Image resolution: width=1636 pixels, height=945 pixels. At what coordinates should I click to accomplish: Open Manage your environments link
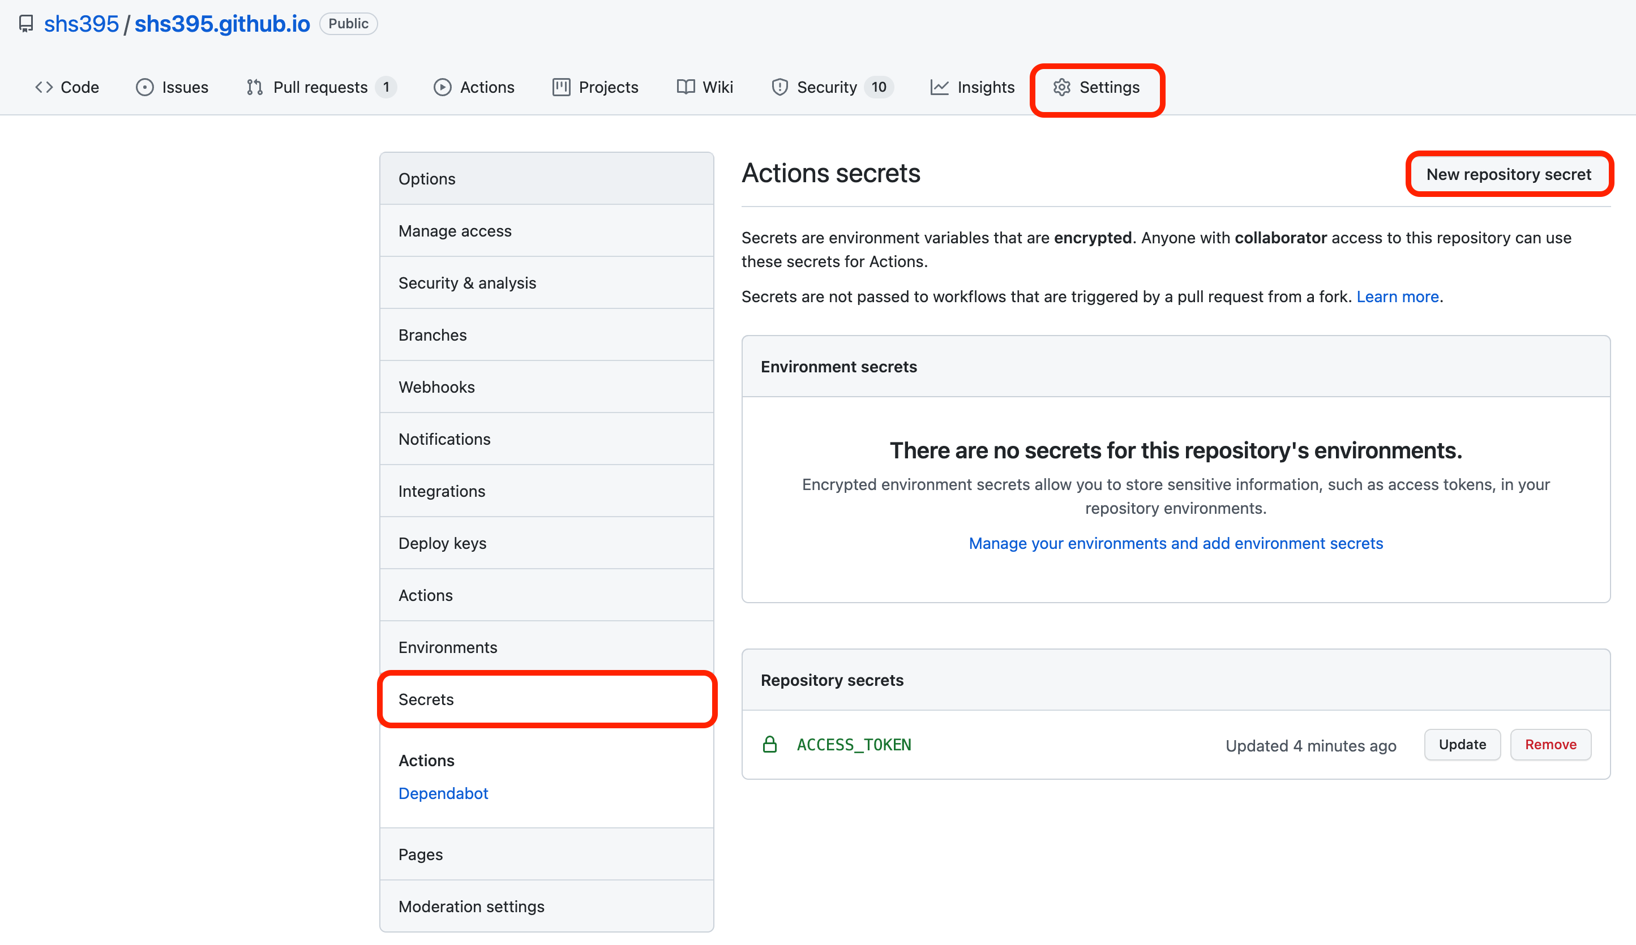tap(1175, 543)
